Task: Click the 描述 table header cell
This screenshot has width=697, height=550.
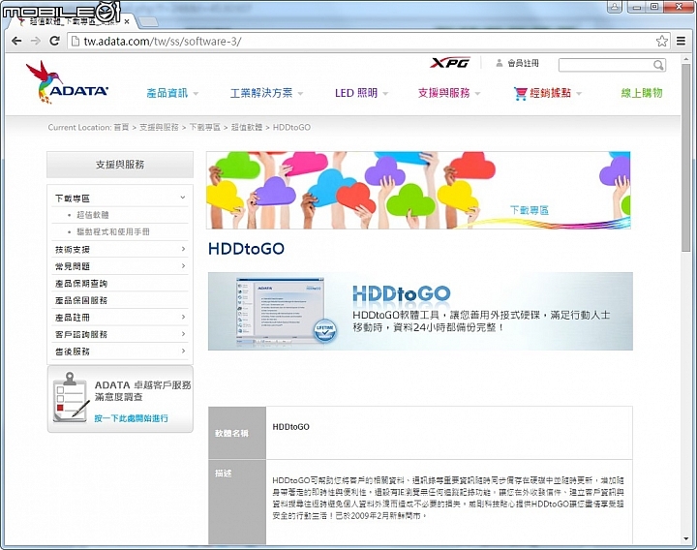Action: 237,503
